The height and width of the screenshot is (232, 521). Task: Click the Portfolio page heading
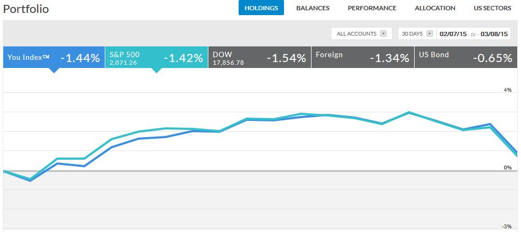click(25, 9)
